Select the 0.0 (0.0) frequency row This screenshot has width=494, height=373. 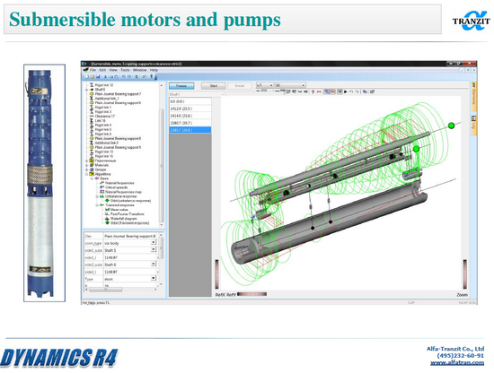coord(190,101)
